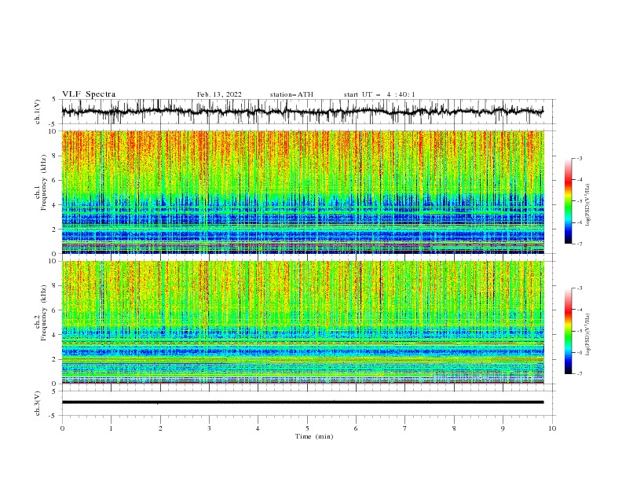622x481 pixels.
Task: Click the "VLF Spectra" plot title
Action: [x=89, y=94]
